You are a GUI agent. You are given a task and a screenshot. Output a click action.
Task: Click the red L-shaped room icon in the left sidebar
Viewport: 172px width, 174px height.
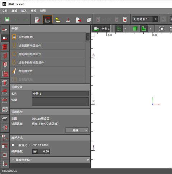coord(5,74)
